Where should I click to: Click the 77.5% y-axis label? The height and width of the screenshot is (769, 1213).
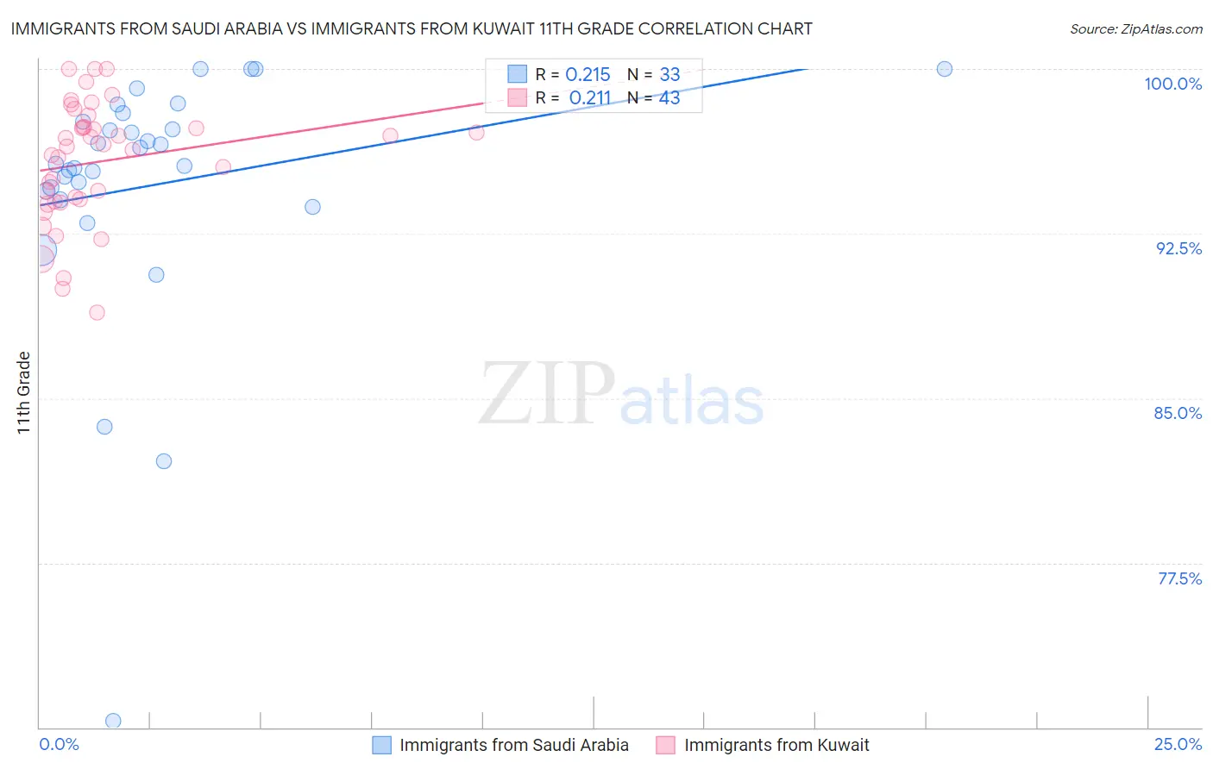point(1179,578)
